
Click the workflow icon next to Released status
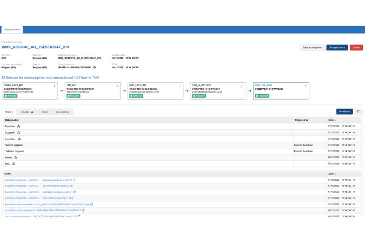point(19,126)
